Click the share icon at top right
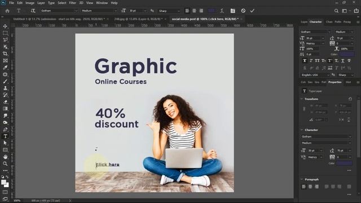The height and width of the screenshot is (203, 361). tap(356, 11)
